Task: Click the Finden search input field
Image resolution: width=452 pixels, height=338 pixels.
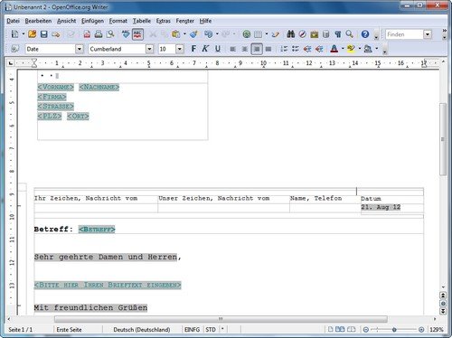Action: pyautogui.click(x=405, y=34)
